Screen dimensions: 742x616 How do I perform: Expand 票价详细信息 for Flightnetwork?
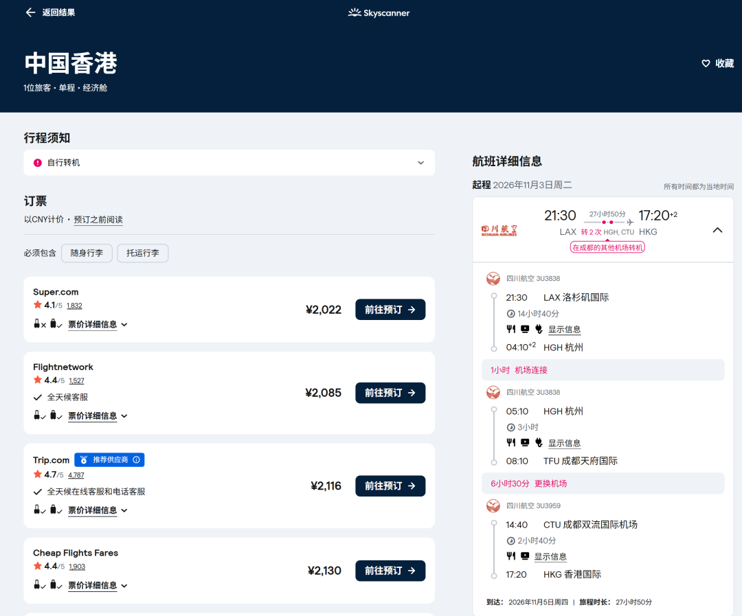coord(98,415)
